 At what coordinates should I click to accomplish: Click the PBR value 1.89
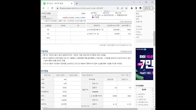point(65,84)
